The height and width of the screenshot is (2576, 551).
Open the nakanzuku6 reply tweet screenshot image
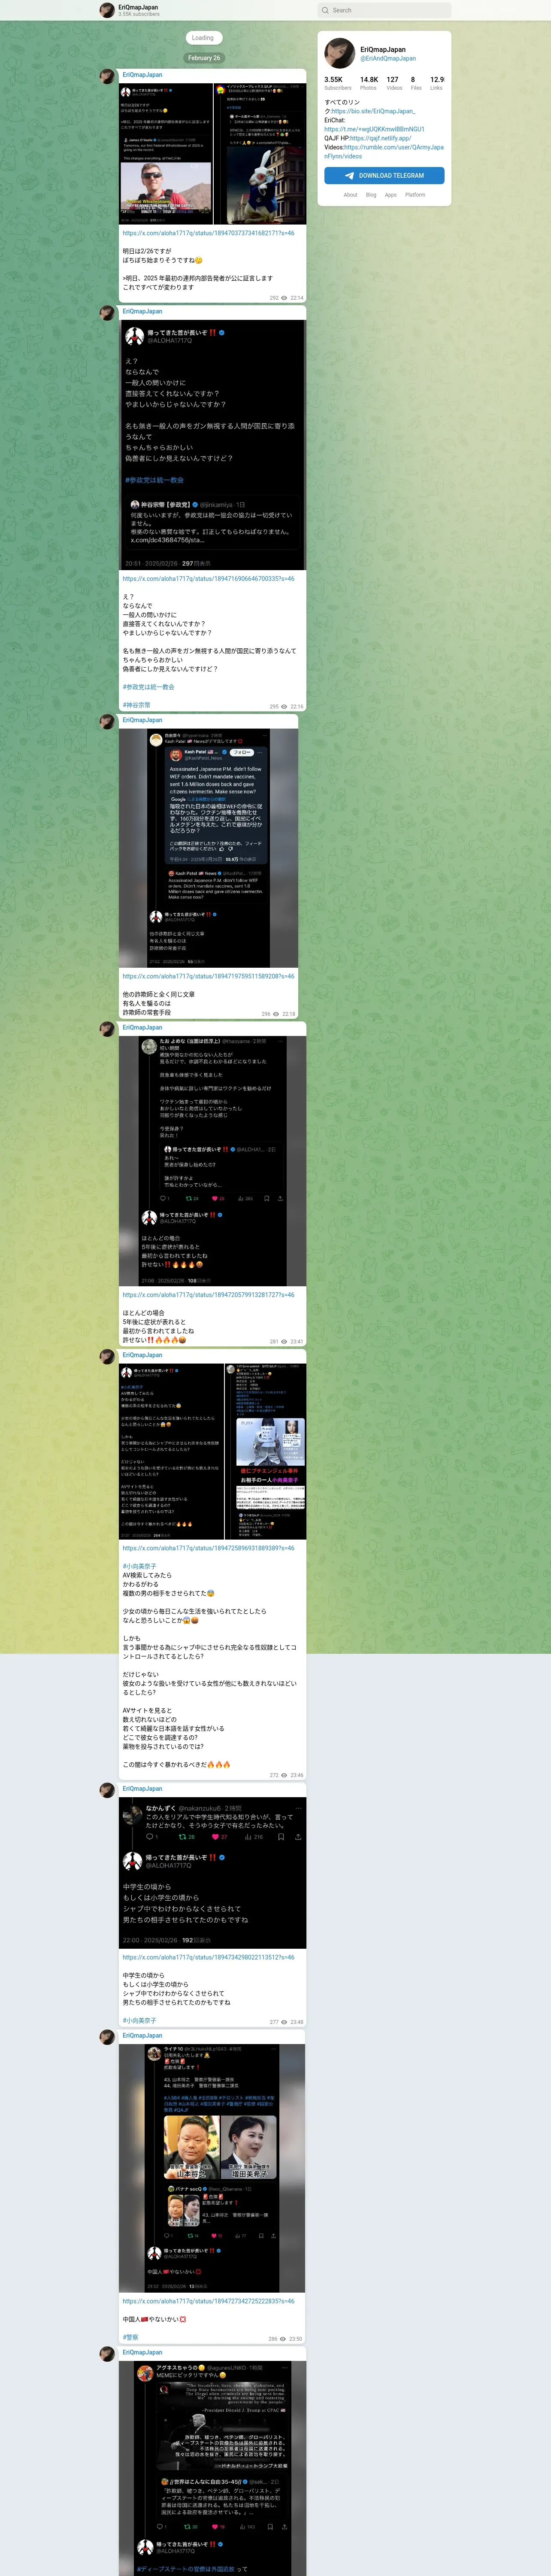point(212,1873)
